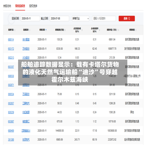Select 占已流通A股比 value 166.33
Screen dimensions: 146x145
point(77,49)
